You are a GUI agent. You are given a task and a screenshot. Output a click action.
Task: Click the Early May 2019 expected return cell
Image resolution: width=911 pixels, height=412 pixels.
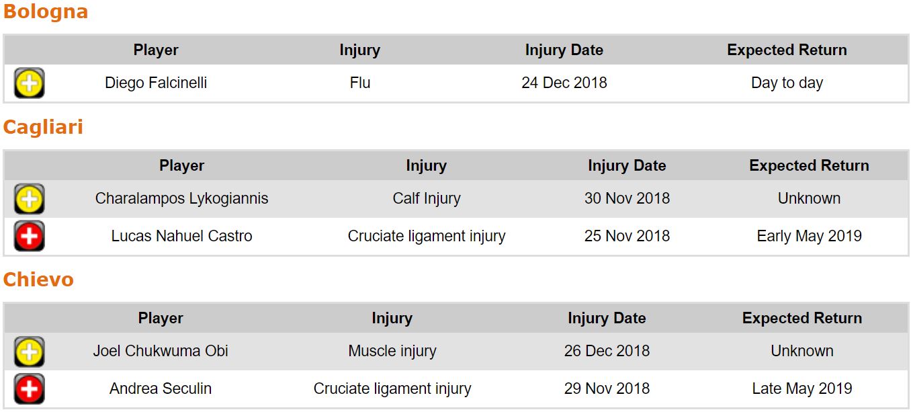tap(809, 236)
